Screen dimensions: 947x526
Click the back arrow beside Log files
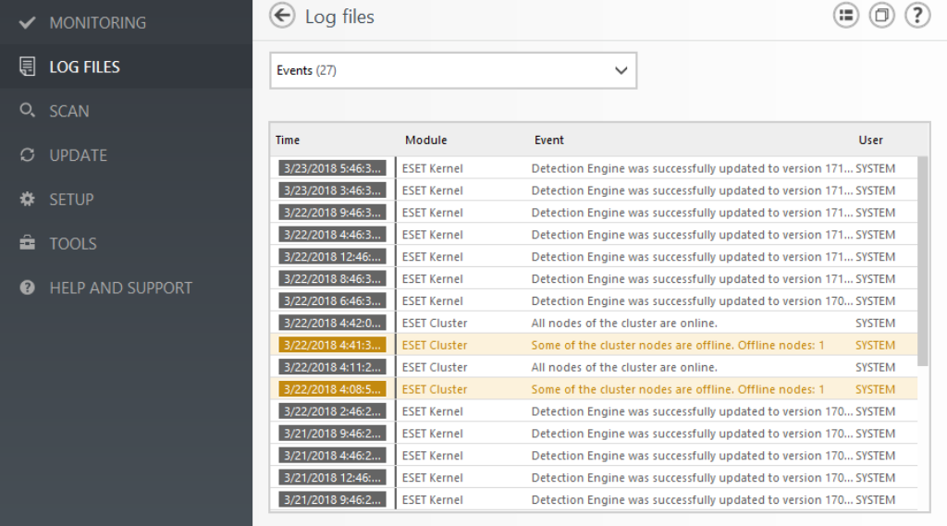click(282, 15)
